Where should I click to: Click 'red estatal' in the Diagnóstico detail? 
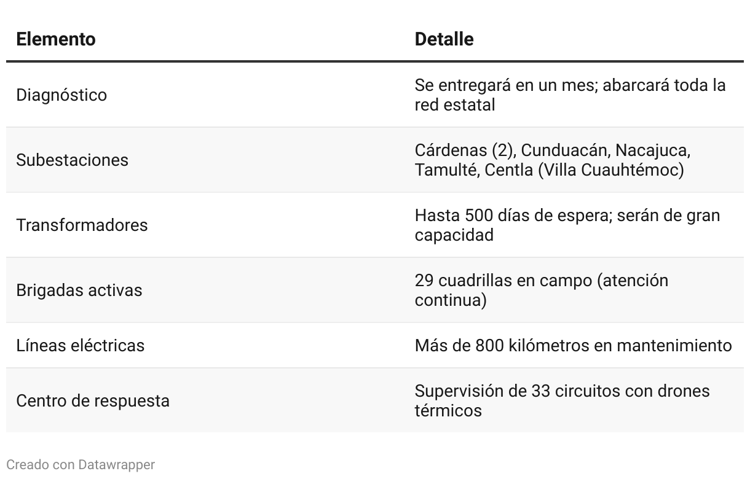pos(454,105)
